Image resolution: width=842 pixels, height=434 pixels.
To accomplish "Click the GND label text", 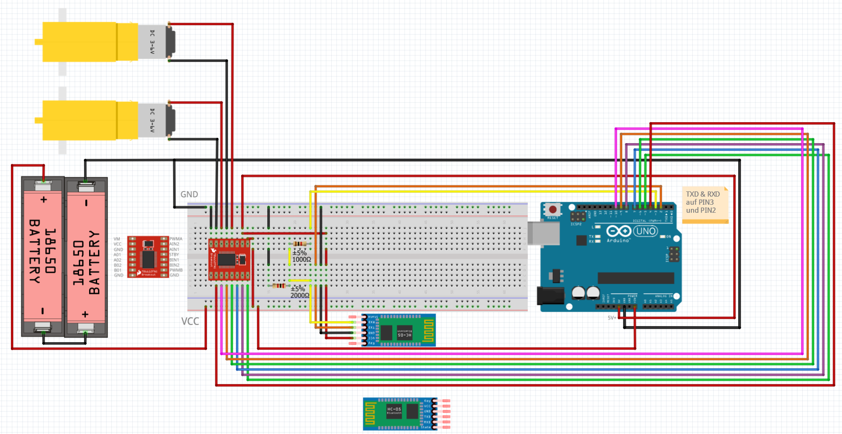I will point(189,194).
